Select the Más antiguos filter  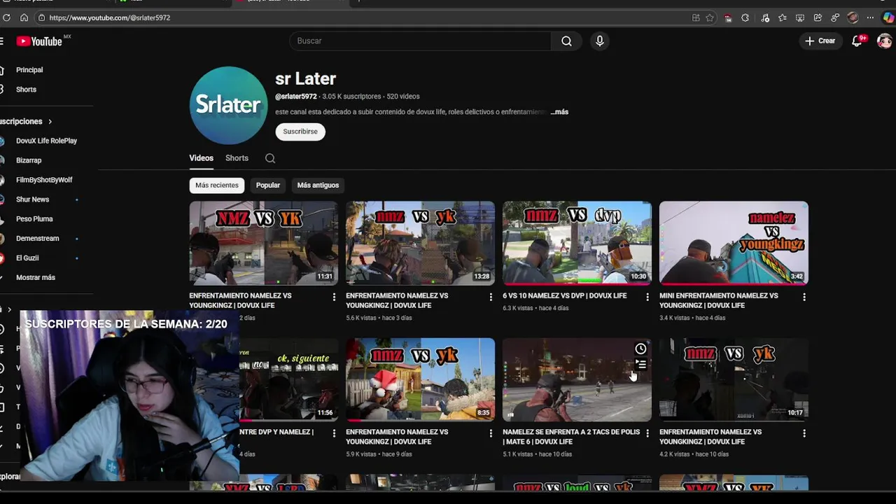318,185
